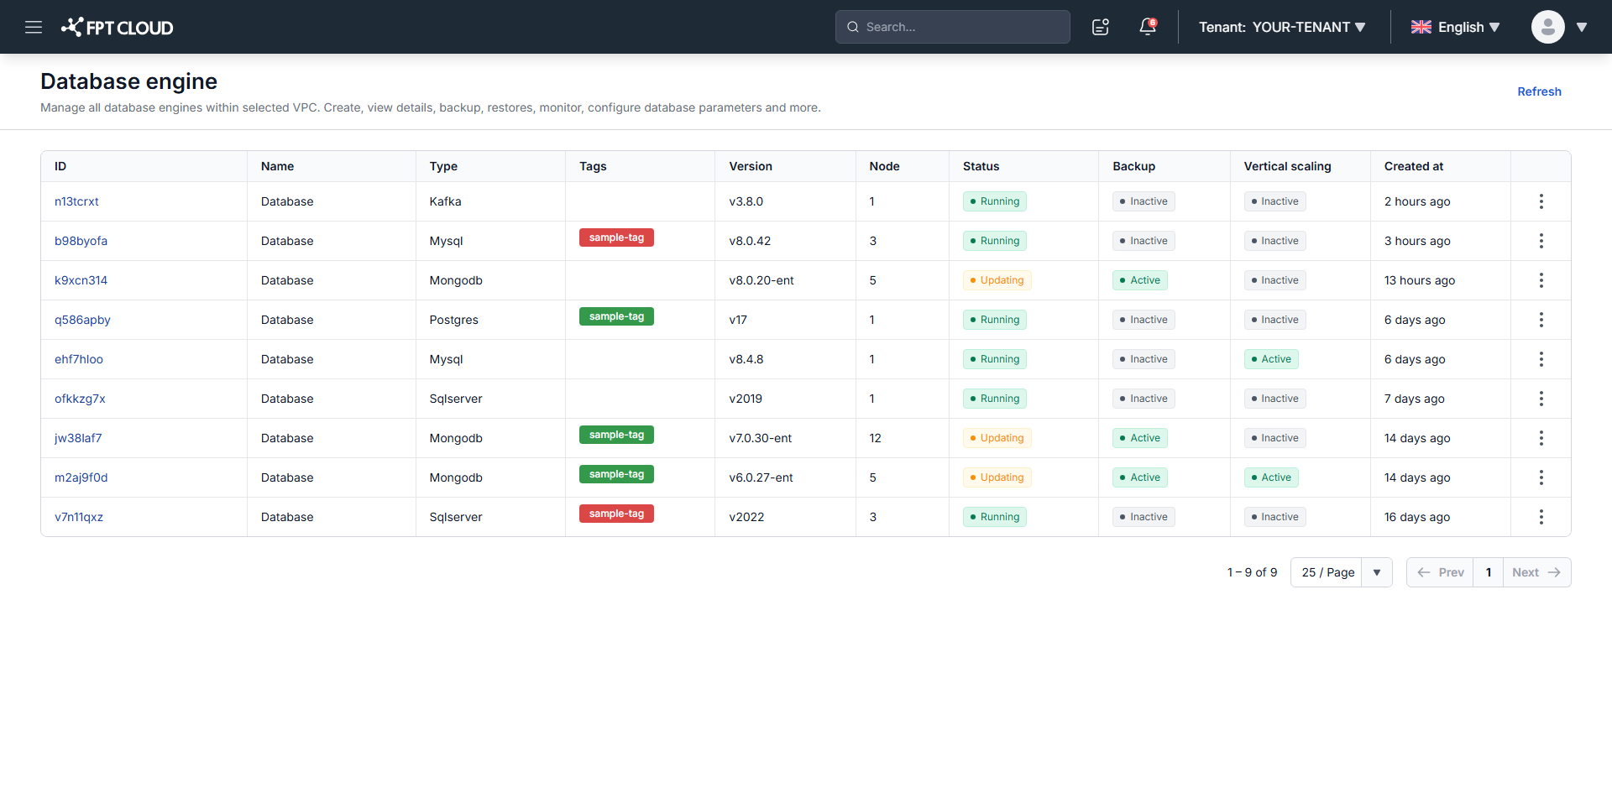Open database b98byofa details
The image size is (1612, 793).
[81, 241]
